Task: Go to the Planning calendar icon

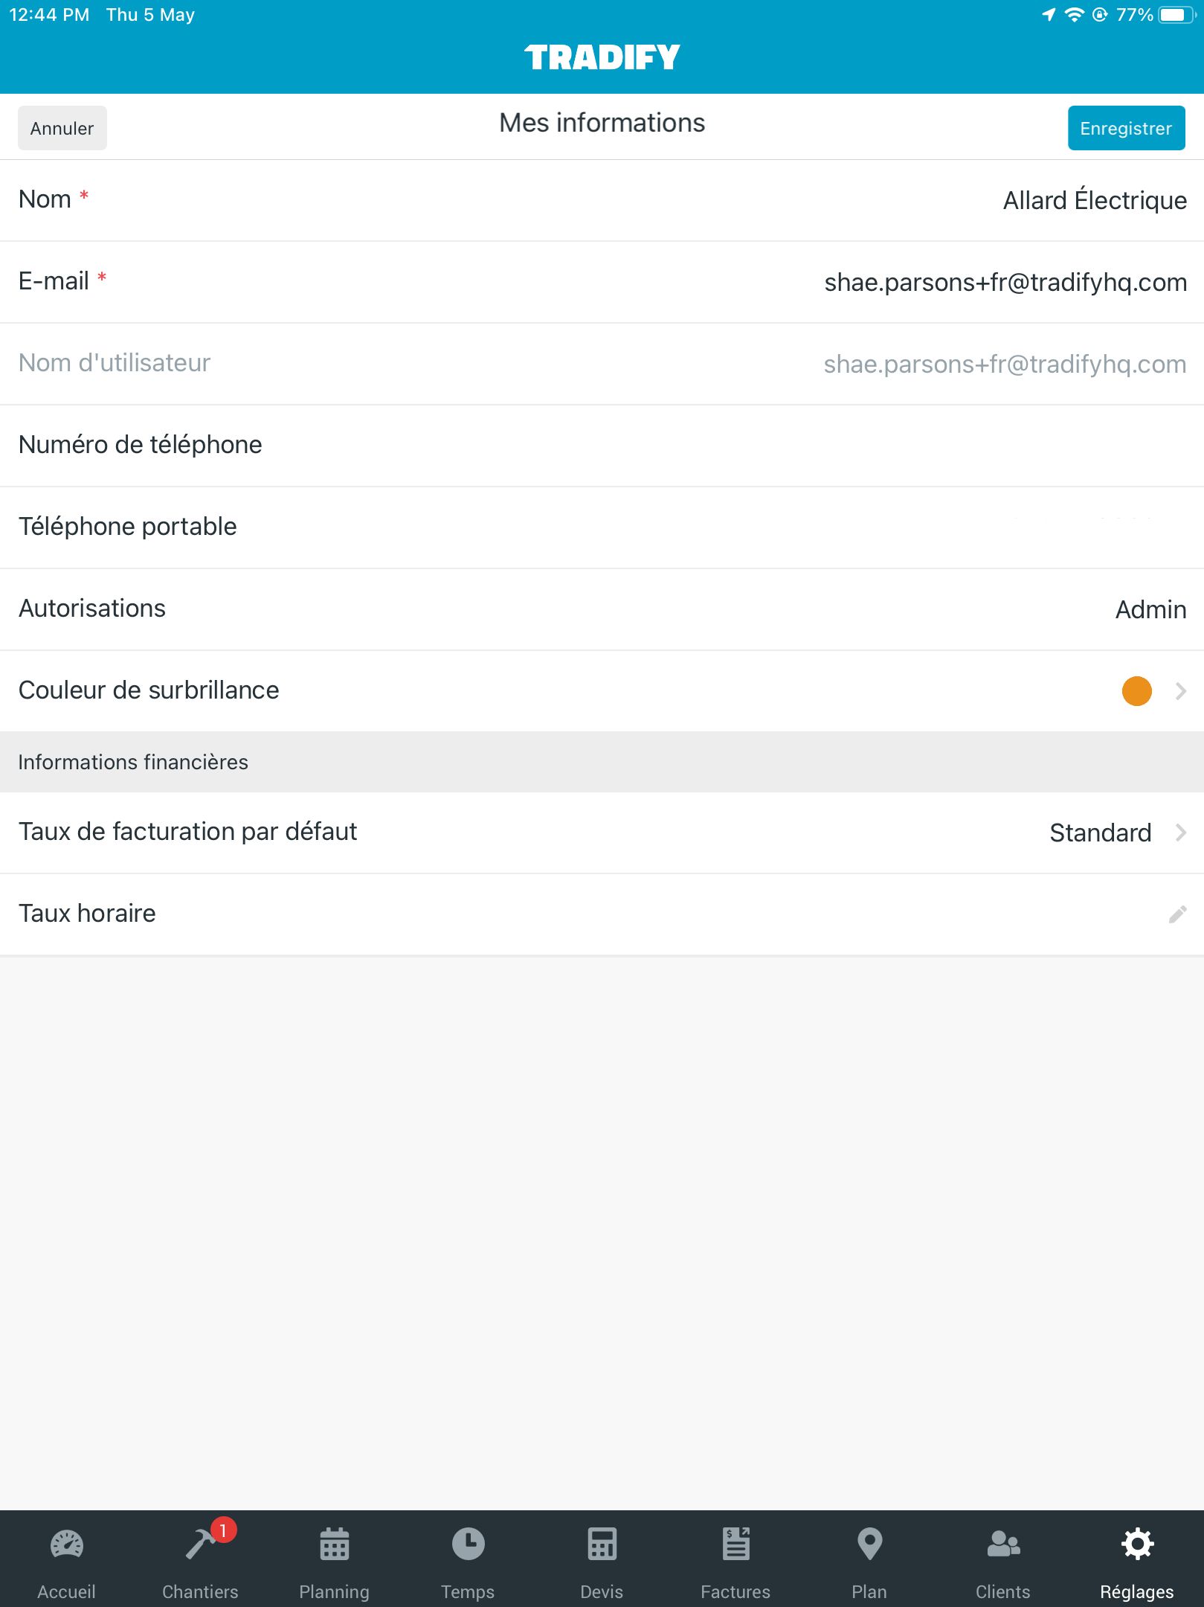Action: click(335, 1545)
